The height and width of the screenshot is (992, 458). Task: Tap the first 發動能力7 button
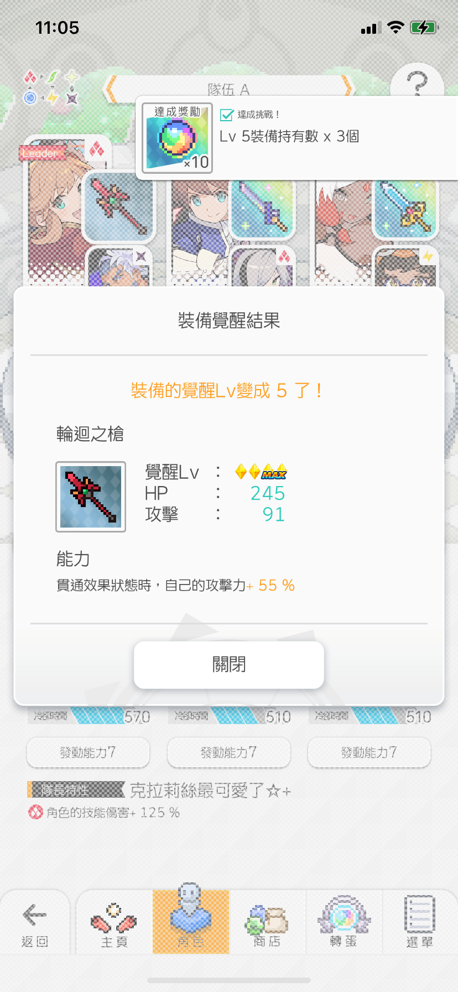point(88,752)
